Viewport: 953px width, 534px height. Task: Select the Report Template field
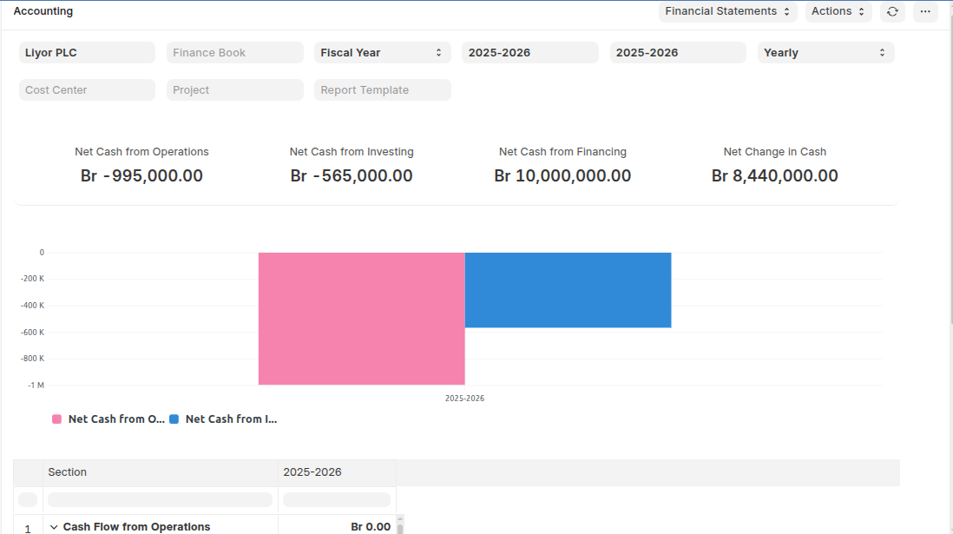[x=382, y=90]
